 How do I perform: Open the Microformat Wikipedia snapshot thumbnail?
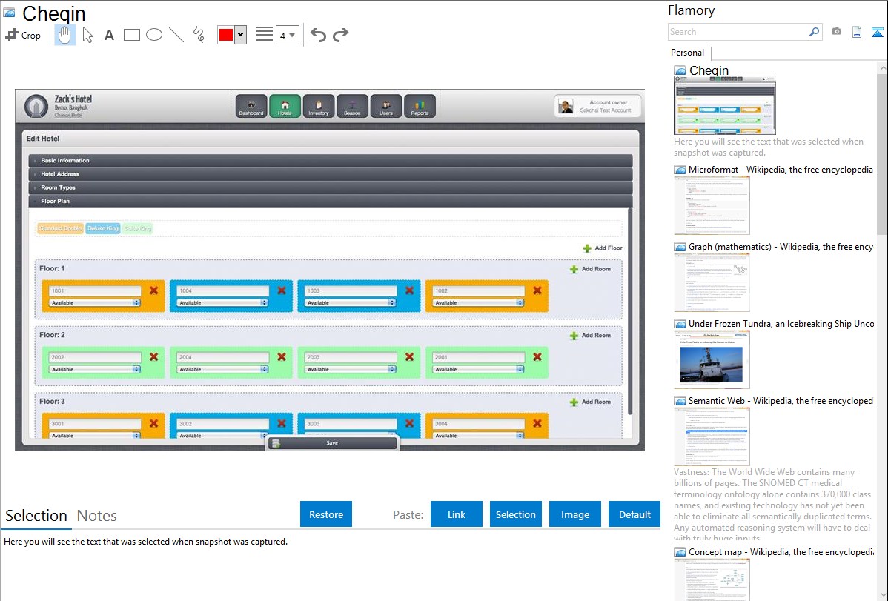coord(712,205)
